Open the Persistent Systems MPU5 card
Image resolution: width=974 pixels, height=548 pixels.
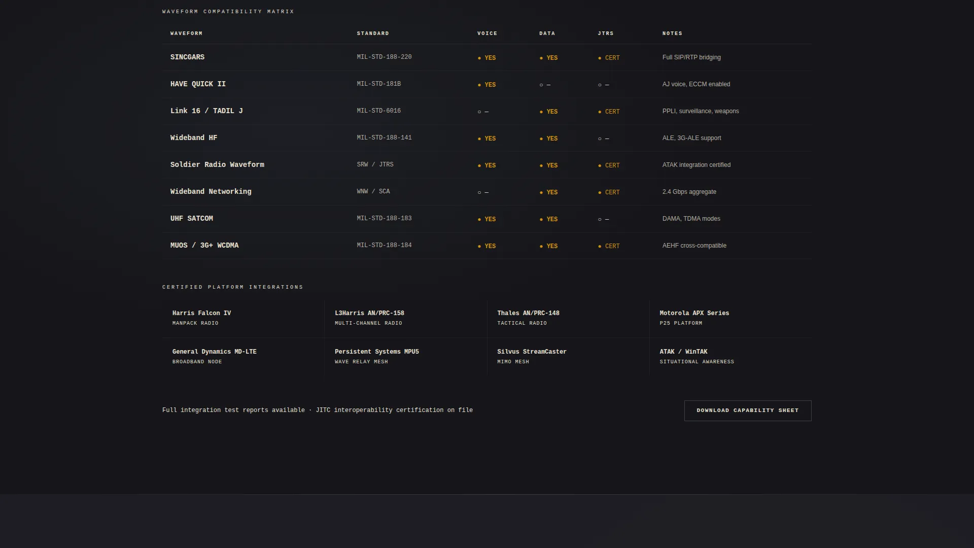point(406,357)
